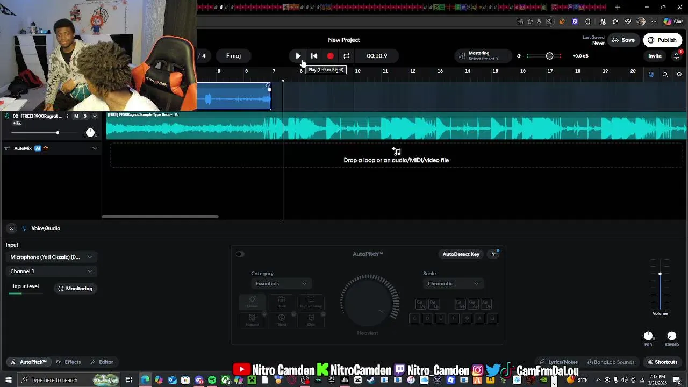Close the Voice/Audio panel
Screen dimensions: 688x387
tap(11, 228)
